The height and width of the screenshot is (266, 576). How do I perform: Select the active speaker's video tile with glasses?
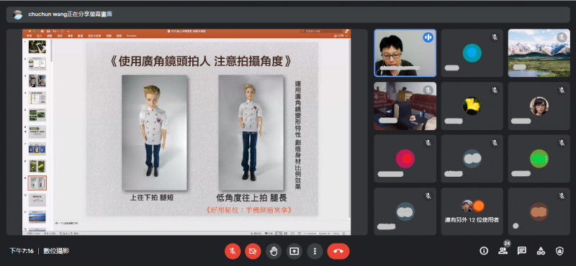point(405,52)
